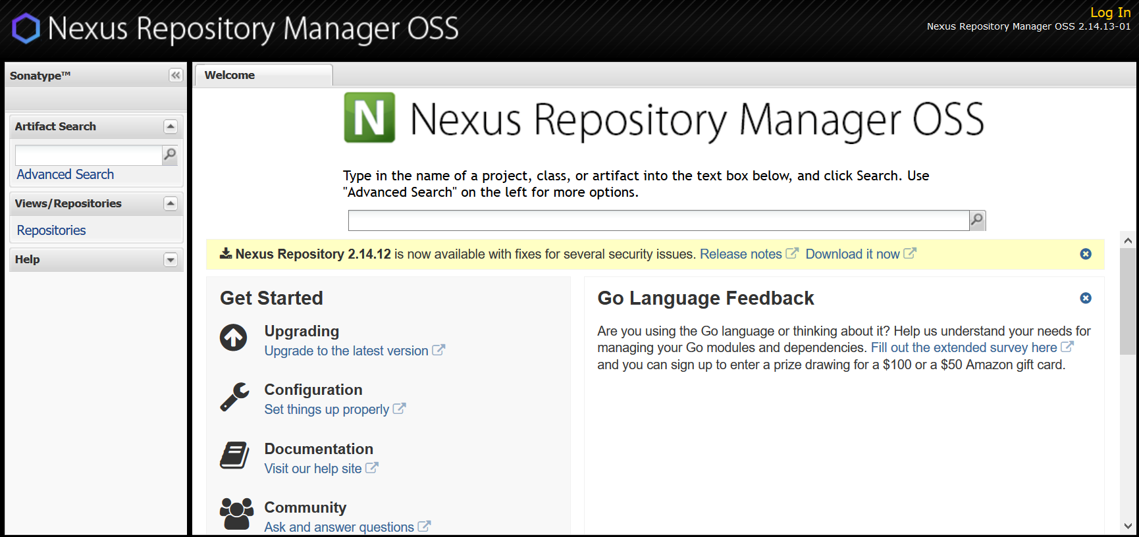Click the Nexus hexagon logo in header
This screenshot has width=1139, height=537.
point(26,28)
